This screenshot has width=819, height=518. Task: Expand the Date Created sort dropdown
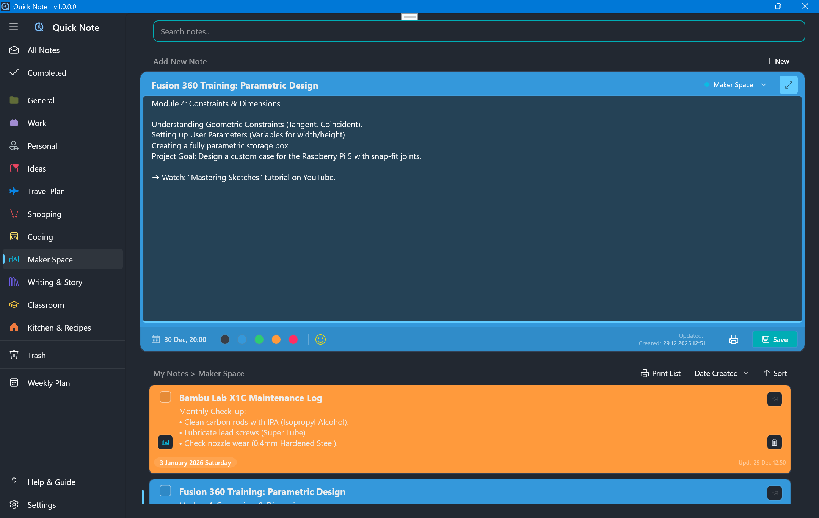[x=721, y=373]
